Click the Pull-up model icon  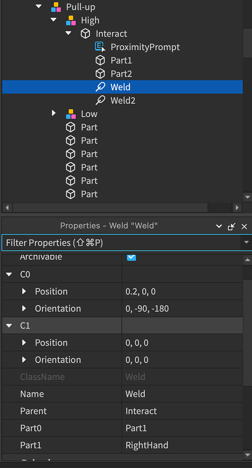pyautogui.click(x=56, y=7)
